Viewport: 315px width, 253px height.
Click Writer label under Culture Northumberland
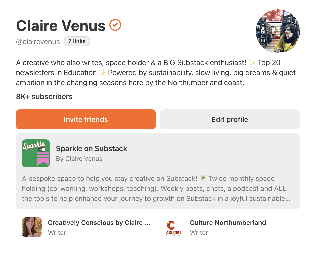pyautogui.click(x=199, y=233)
